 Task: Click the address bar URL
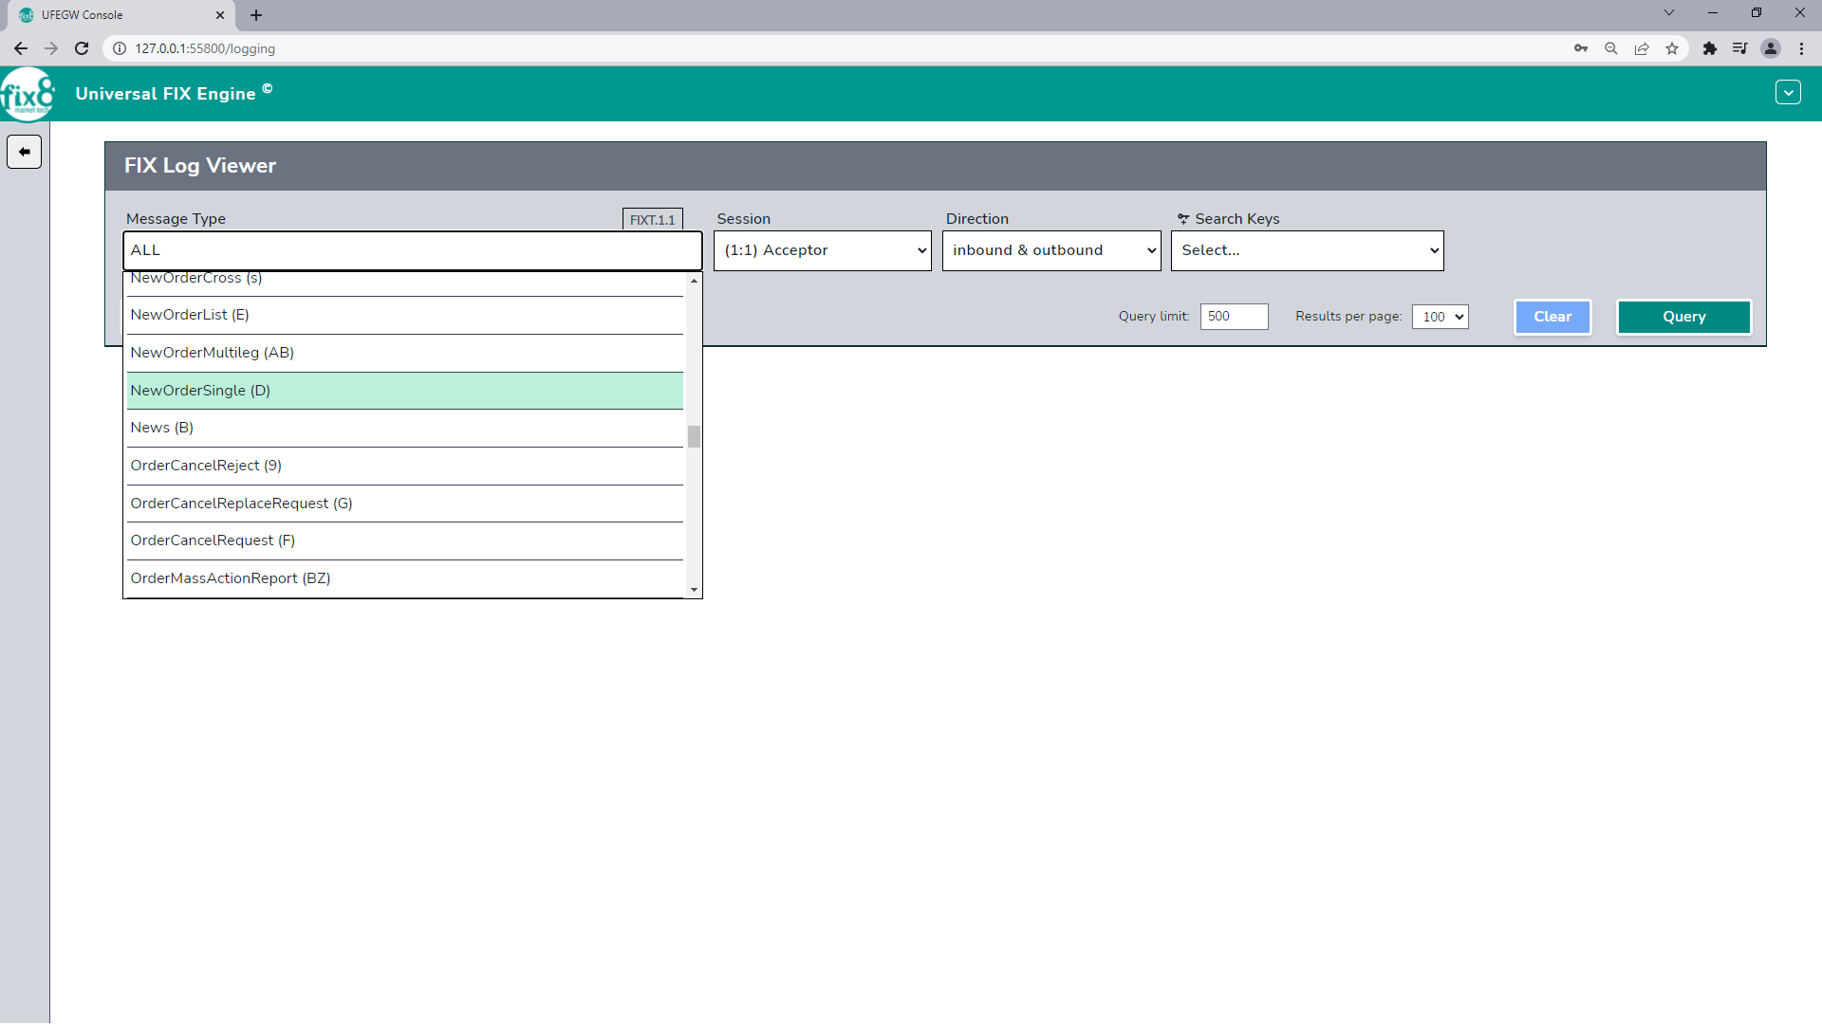coord(205,48)
